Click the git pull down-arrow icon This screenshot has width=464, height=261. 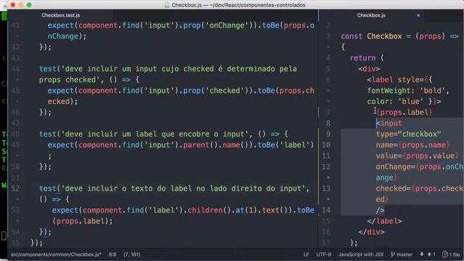[421, 254]
